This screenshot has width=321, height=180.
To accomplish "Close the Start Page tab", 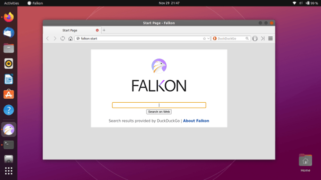I will [97, 30].
